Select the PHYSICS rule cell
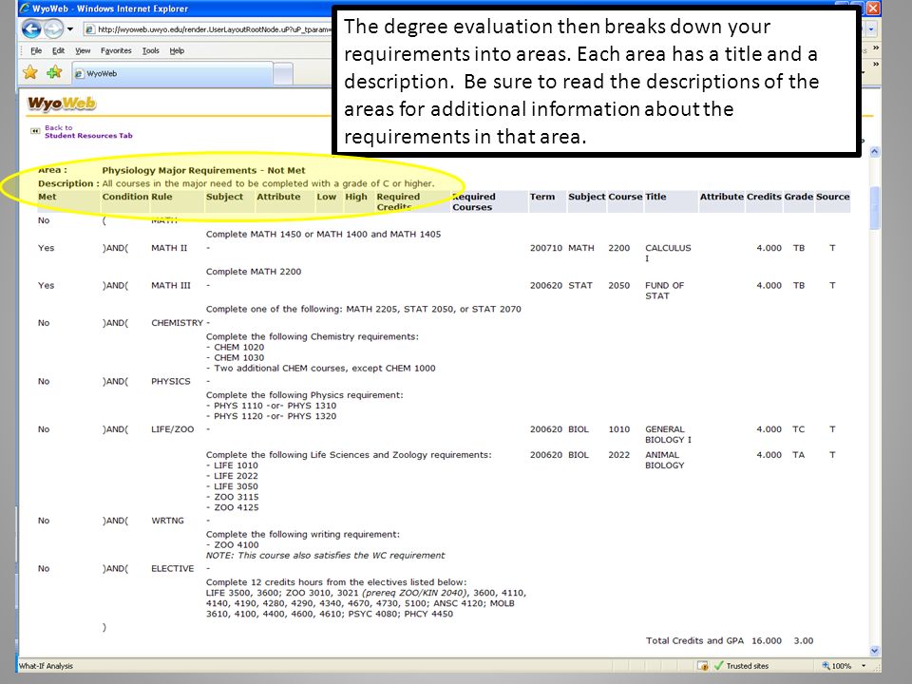The height and width of the screenshot is (684, 912). click(x=171, y=382)
